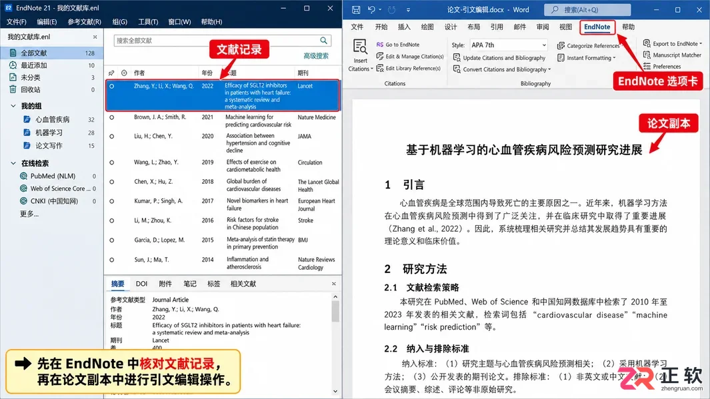Viewport: 710px width, 399px height.
Task: Select CNKI (中国知网) online search
Action: click(54, 201)
